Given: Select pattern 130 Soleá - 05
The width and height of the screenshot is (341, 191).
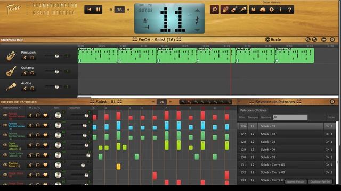Looking at the screenshot, I should point(287,157).
